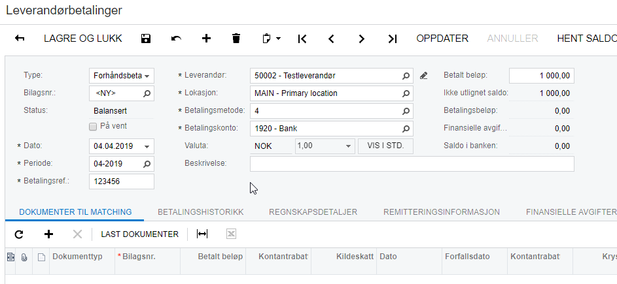617x284 pixels.
Task: Open Periode lookup magnifier
Action: [147, 164]
